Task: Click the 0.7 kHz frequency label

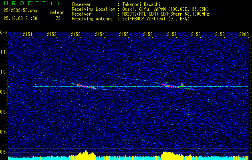Action: click(x=3, y=132)
